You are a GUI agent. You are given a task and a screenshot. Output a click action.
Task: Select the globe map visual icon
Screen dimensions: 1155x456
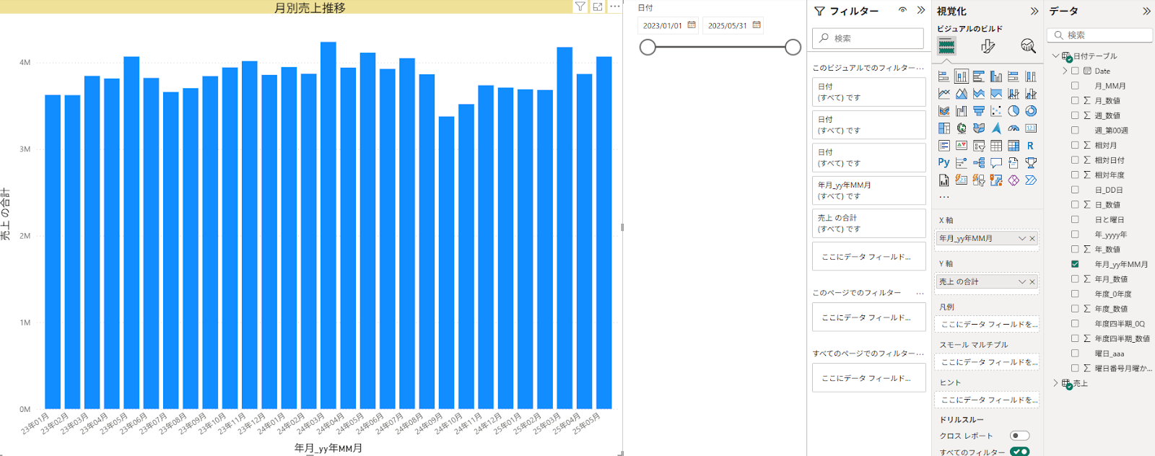point(962,128)
